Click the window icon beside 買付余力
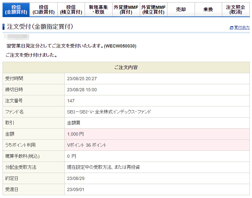This screenshot has width=252, height=198. 231,28
